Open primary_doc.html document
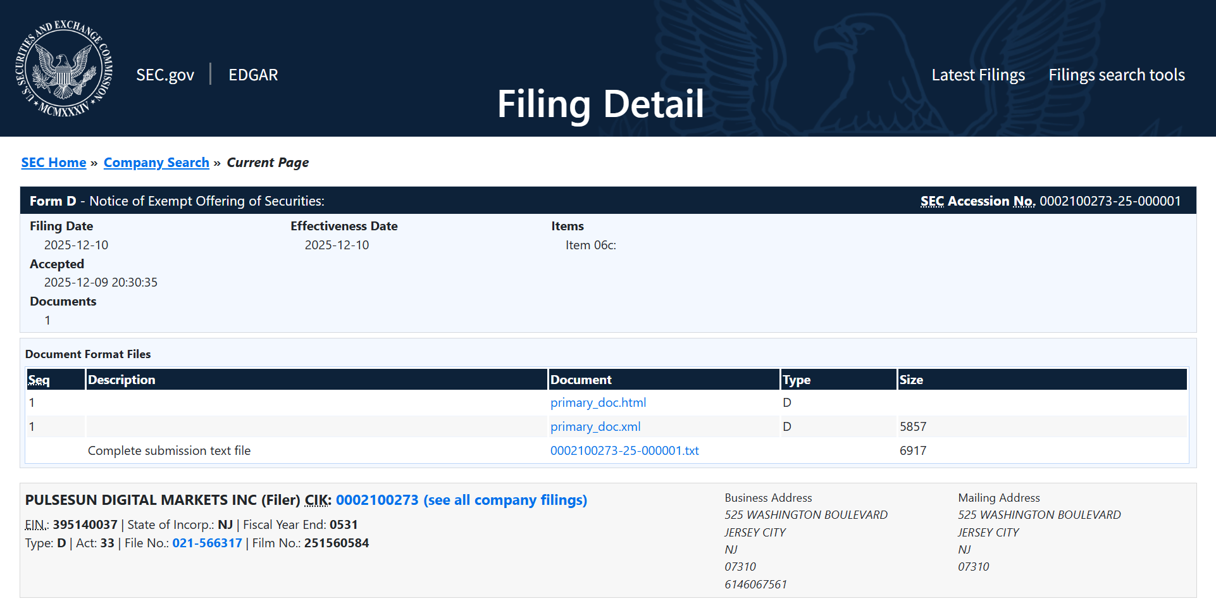The height and width of the screenshot is (608, 1216). coord(598,402)
